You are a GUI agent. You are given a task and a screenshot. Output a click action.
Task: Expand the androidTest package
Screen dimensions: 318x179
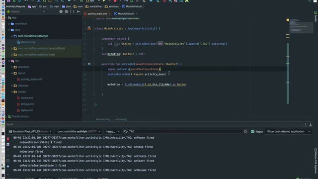pyautogui.click(x=12, y=49)
